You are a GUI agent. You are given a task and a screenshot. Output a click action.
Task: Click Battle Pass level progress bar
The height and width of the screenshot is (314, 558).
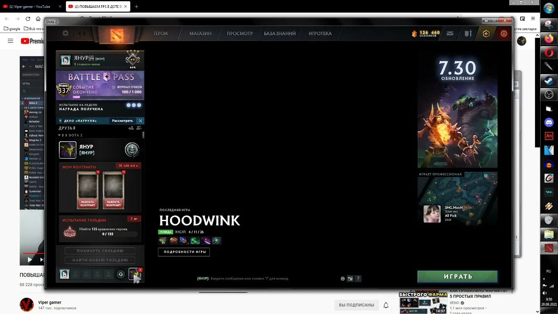[107, 97]
